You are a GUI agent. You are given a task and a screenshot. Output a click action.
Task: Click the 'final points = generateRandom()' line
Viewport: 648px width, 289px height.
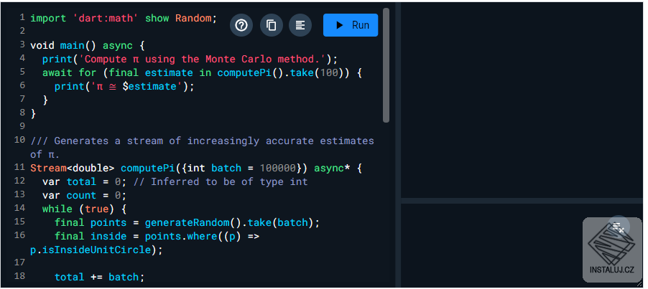click(188, 222)
